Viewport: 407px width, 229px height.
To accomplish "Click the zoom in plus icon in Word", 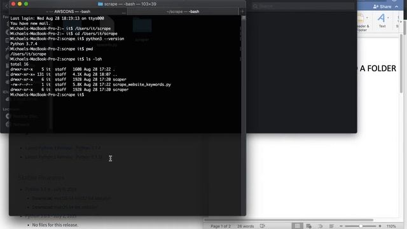I will click(x=380, y=226).
